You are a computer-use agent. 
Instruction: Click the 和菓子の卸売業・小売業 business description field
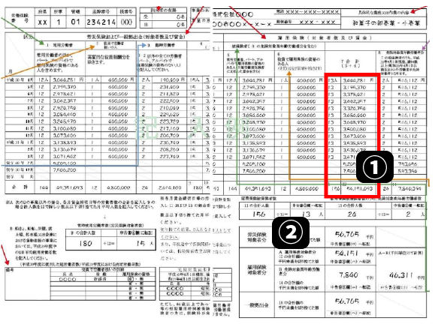[x=384, y=23]
